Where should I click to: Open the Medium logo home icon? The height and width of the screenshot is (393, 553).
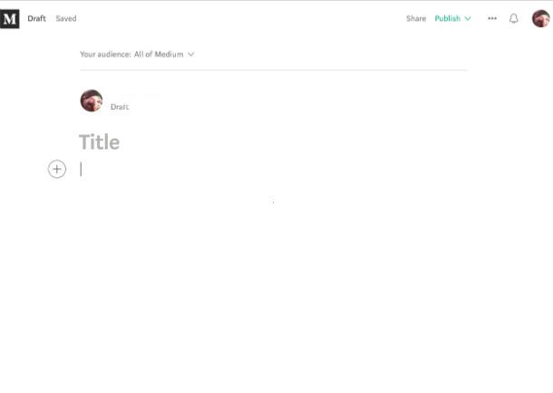coord(10,19)
